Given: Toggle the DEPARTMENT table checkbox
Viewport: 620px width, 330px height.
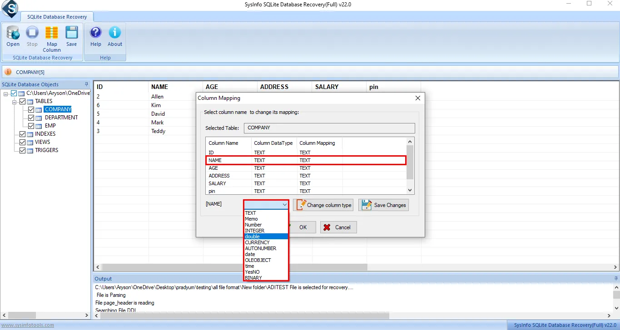Looking at the screenshot, I should tap(31, 118).
